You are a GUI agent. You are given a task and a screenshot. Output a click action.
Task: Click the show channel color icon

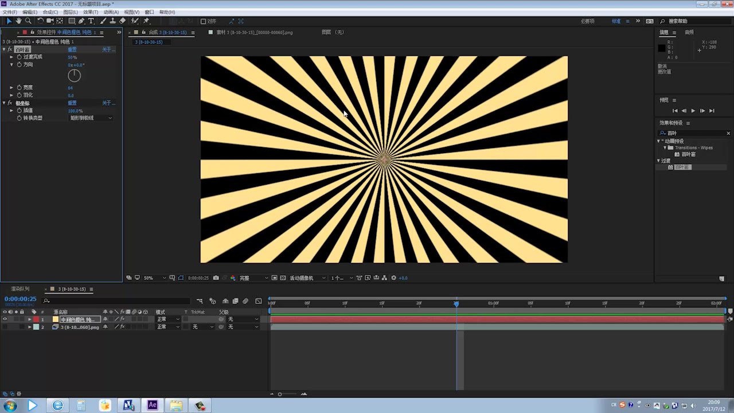[232, 278]
